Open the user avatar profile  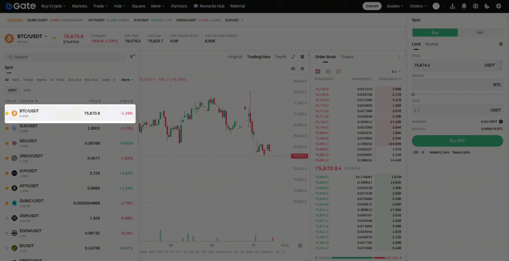(x=436, y=6)
